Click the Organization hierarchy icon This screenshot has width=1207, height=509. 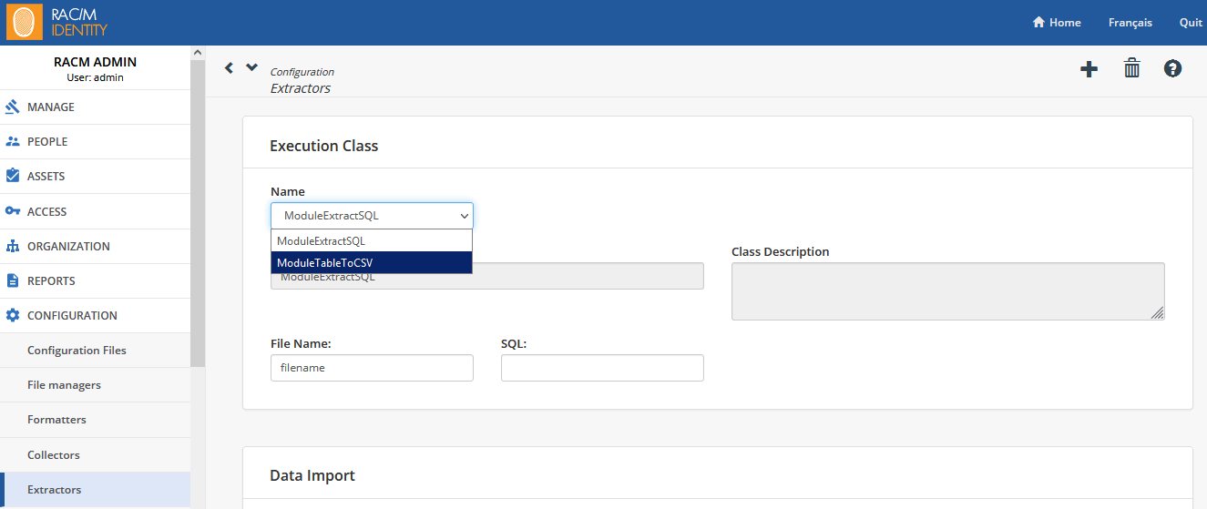click(x=13, y=246)
